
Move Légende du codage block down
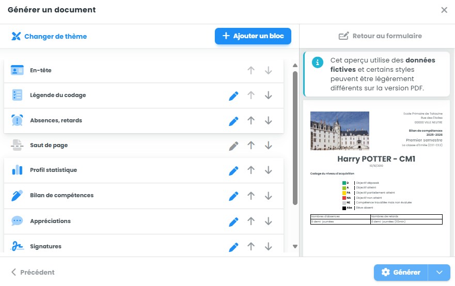(269, 96)
